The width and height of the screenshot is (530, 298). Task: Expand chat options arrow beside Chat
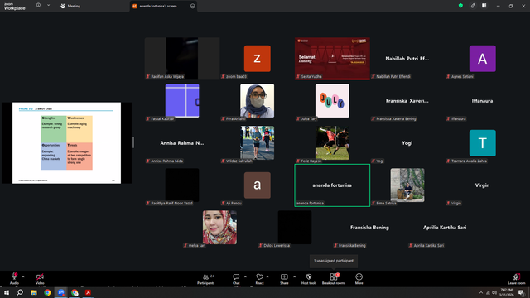click(245, 276)
